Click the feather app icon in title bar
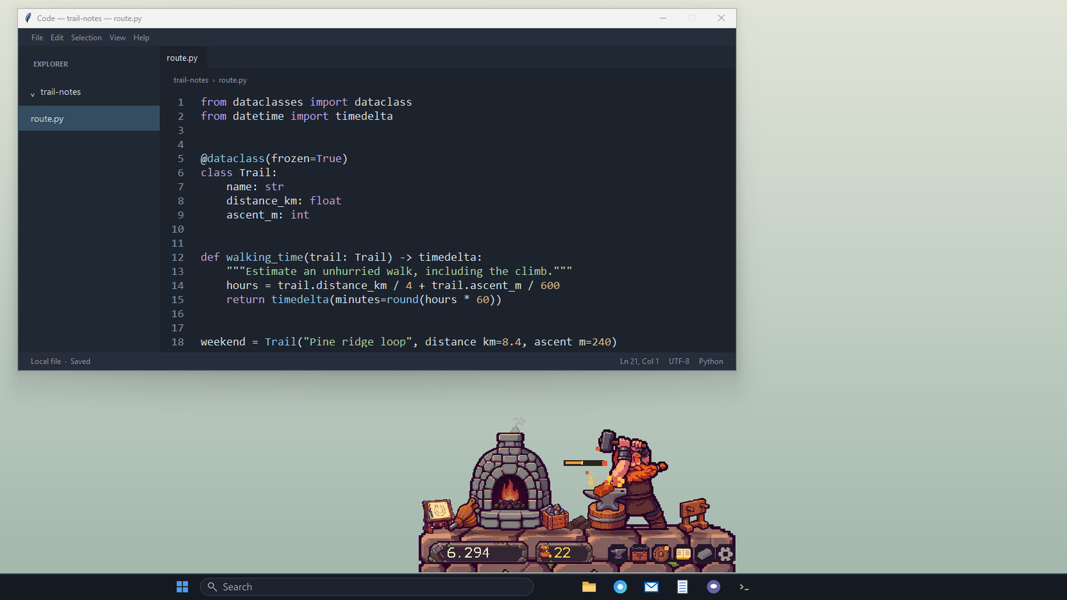 click(28, 18)
